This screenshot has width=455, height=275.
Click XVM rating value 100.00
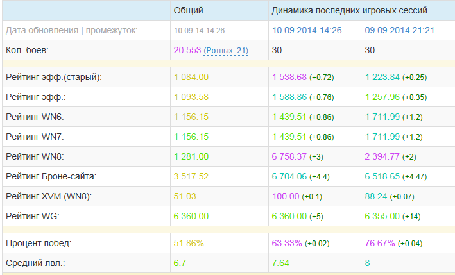(286, 196)
